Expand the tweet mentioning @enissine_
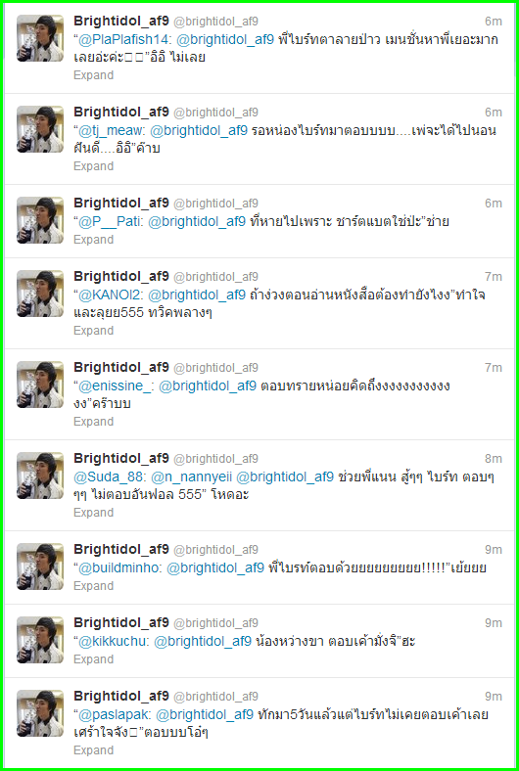Screen dimensions: 519x771 point(93,422)
